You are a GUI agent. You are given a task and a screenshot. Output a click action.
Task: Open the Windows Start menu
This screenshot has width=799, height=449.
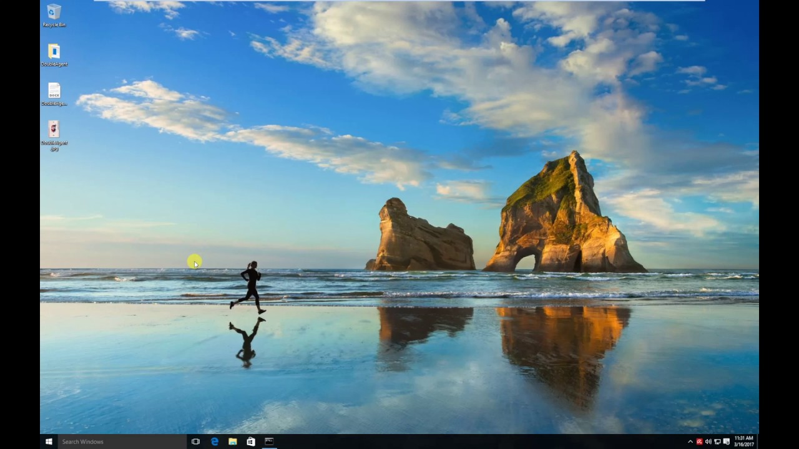(49, 442)
